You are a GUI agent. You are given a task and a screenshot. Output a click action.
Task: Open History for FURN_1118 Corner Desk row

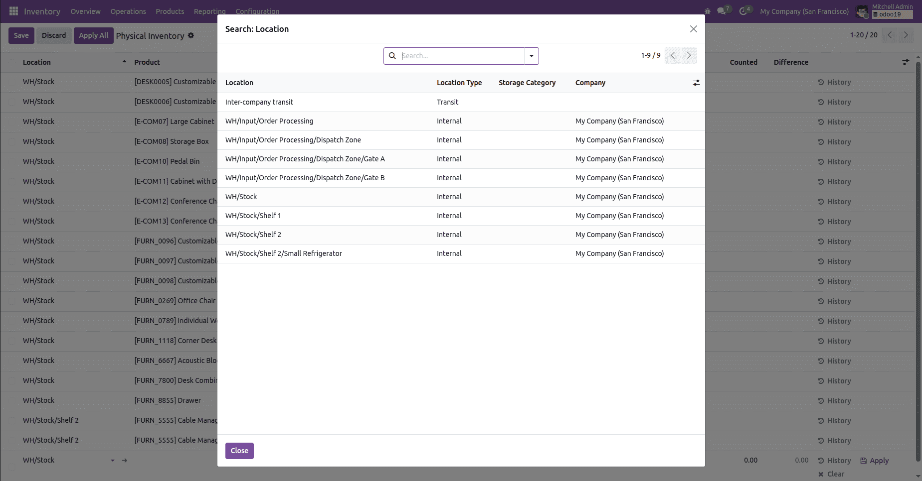(834, 341)
